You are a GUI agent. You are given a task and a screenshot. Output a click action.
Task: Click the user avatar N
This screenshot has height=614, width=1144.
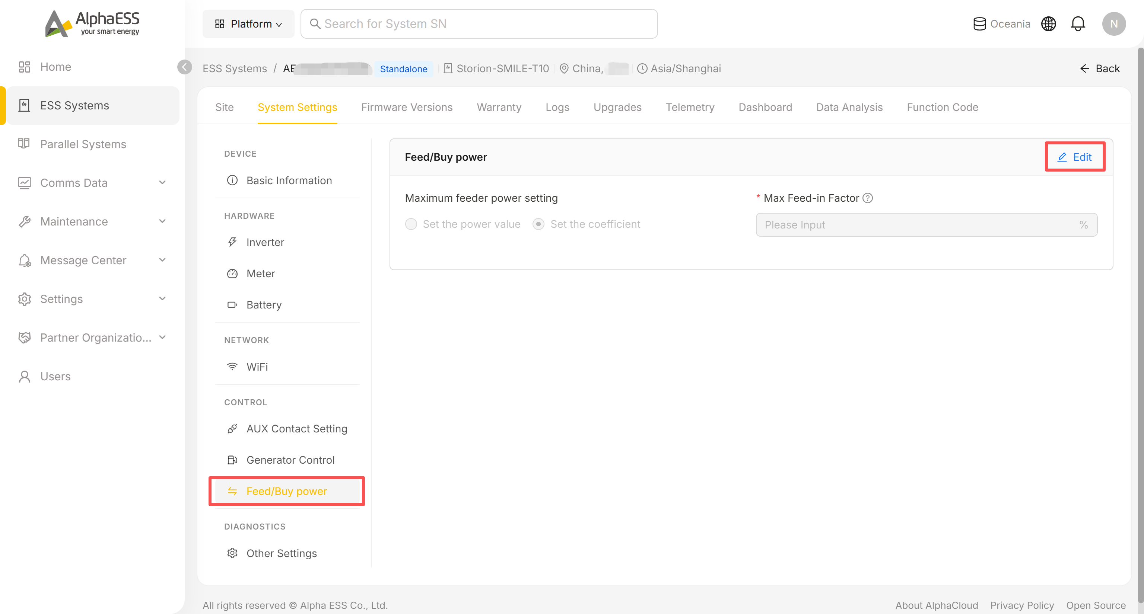coord(1114,24)
